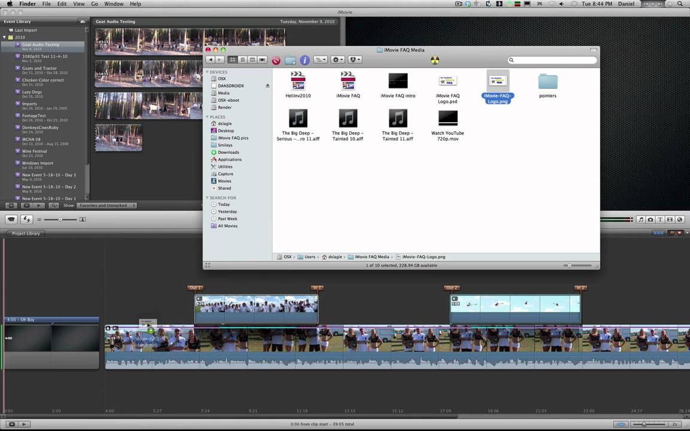Click the Project Library button

coord(26,233)
